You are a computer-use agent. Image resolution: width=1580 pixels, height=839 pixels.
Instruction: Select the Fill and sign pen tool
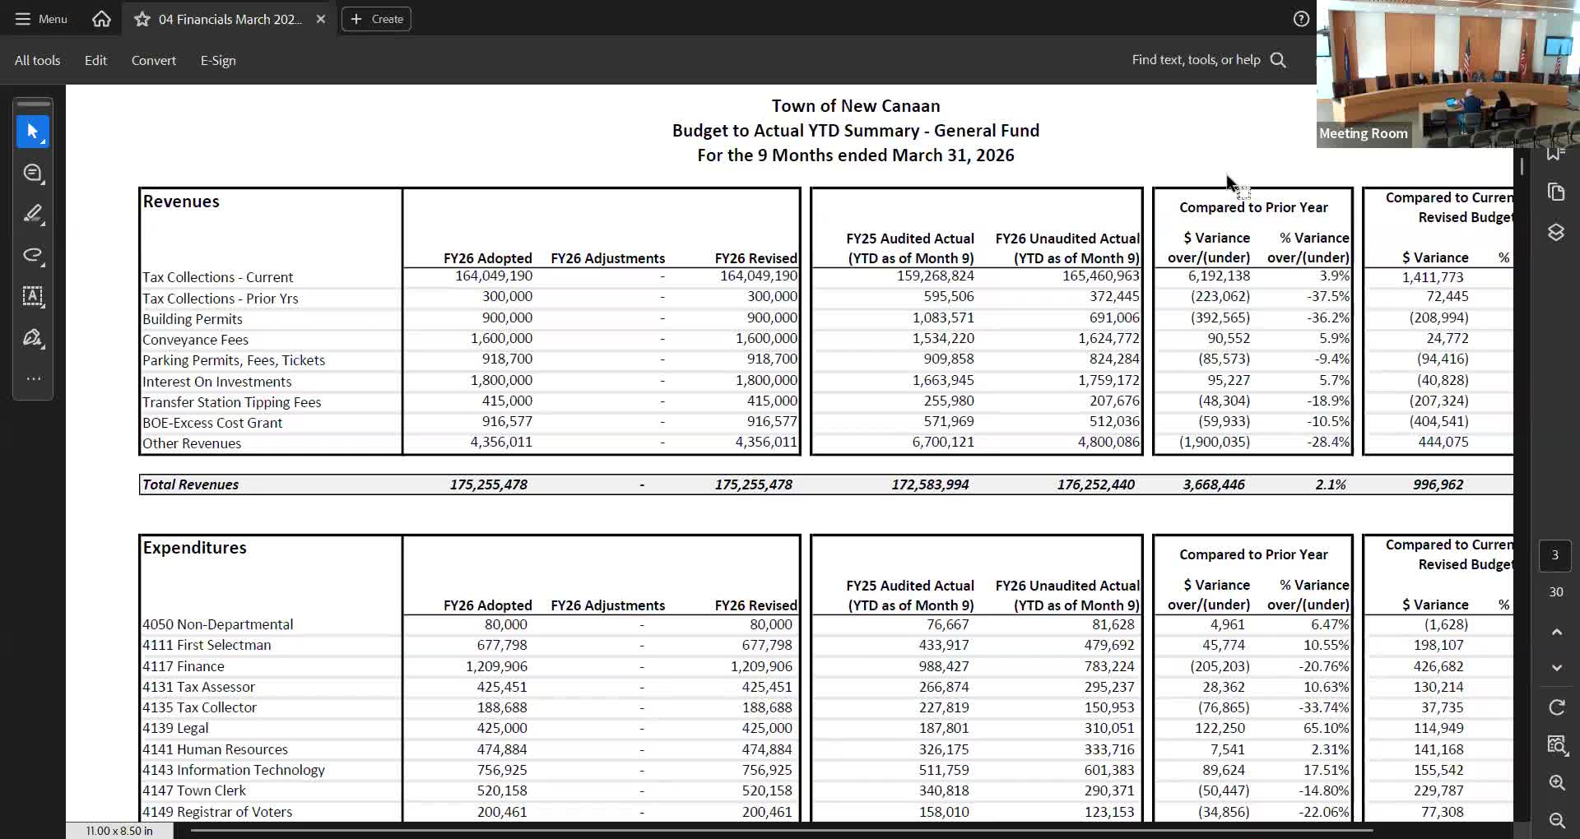click(x=33, y=337)
